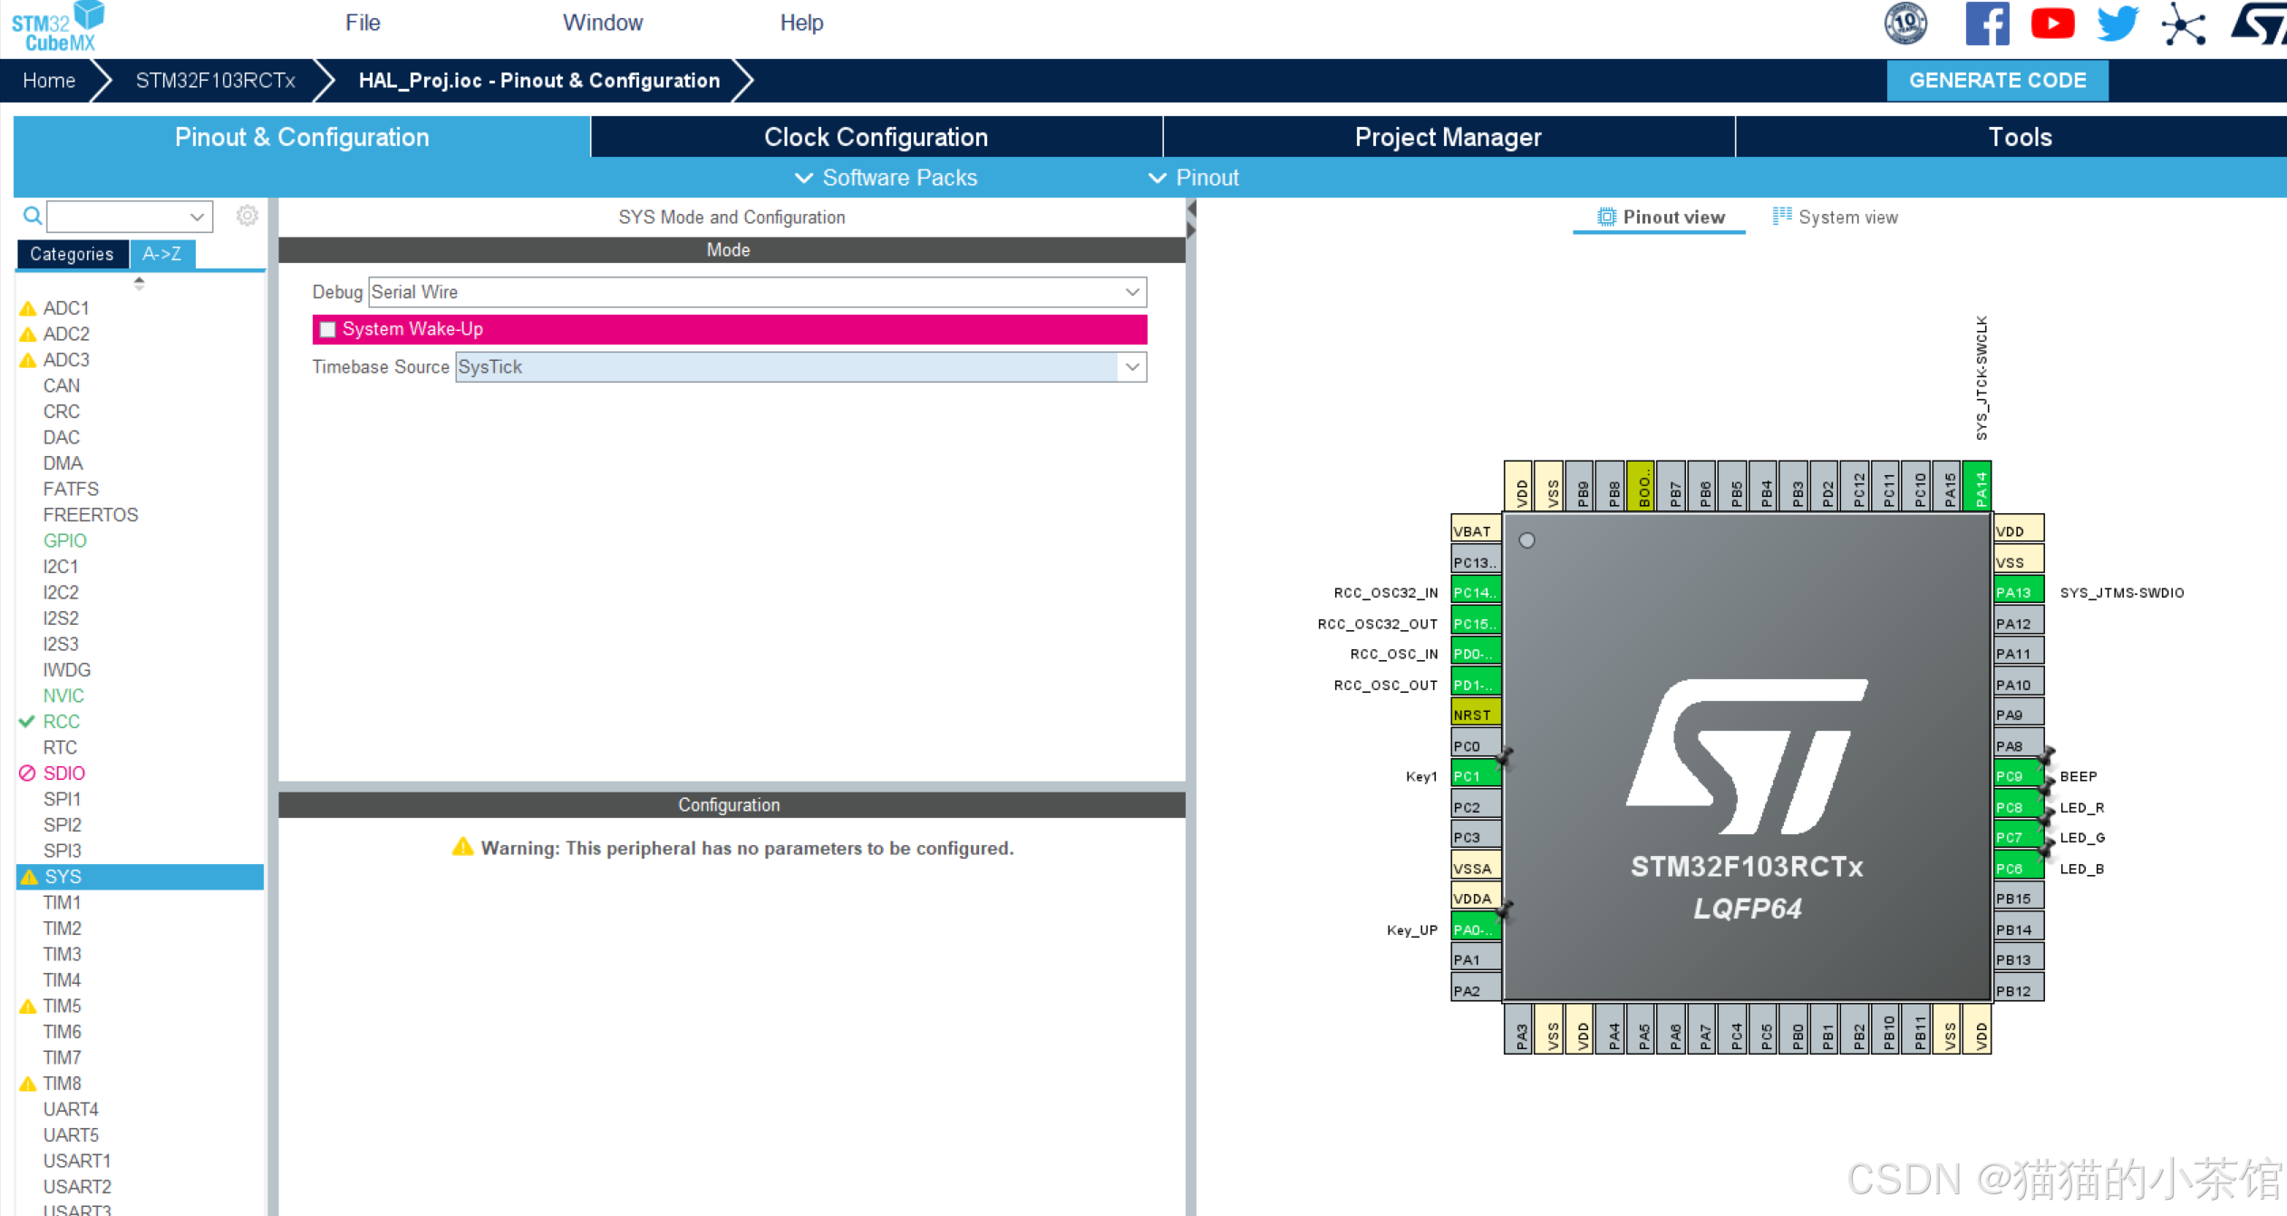Viewport: 2287px width, 1216px height.
Task: Select the Pinout & Configuration tab
Action: point(302,137)
